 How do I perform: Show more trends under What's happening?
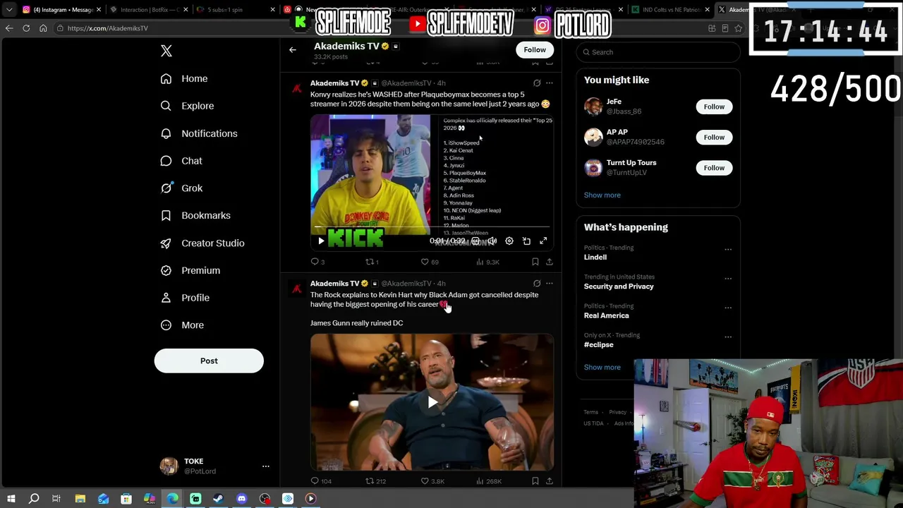(602, 368)
